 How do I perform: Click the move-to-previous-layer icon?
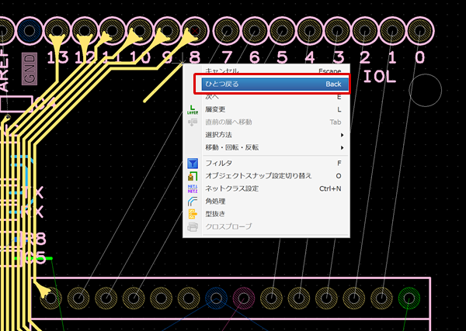click(193, 122)
